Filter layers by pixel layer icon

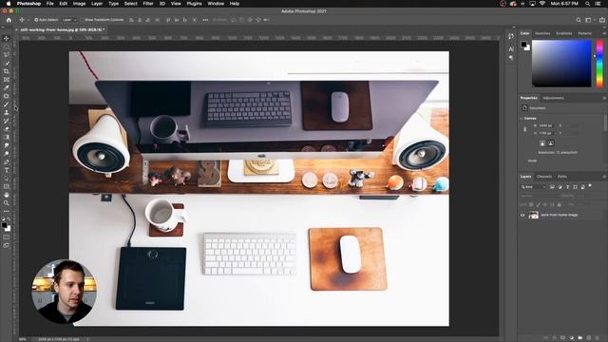552,187
